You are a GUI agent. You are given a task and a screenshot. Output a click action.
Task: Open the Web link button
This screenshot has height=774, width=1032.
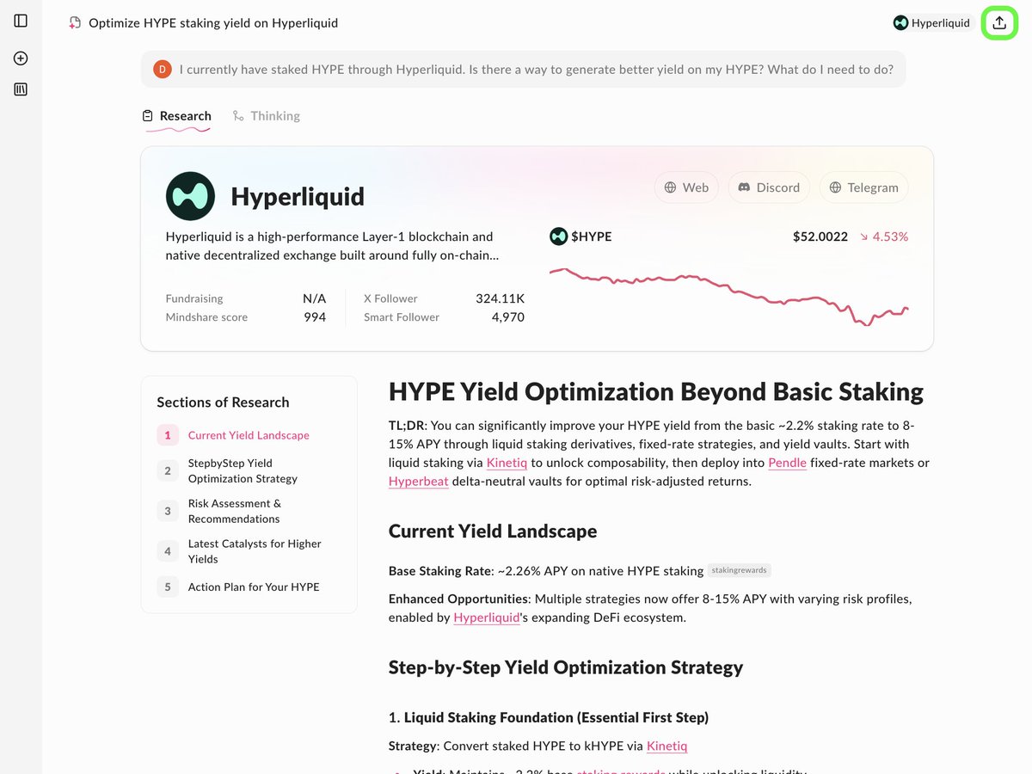[686, 187]
